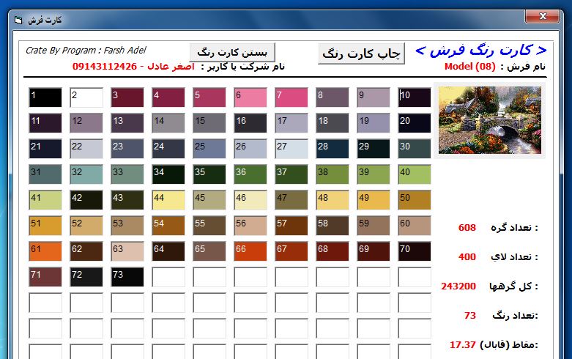The image size is (572, 359).
Task: Click the empty swatch box after 73
Action: click(168, 278)
